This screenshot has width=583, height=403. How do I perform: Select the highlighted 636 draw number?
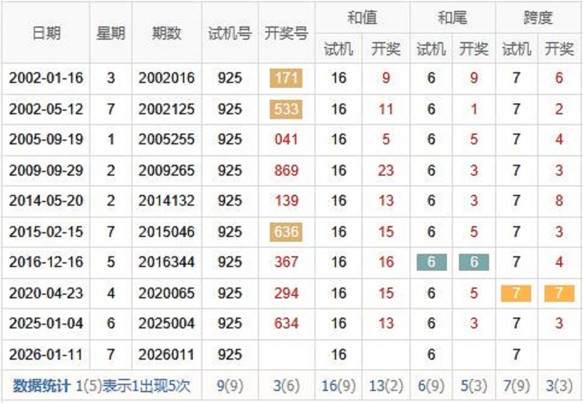[286, 232]
